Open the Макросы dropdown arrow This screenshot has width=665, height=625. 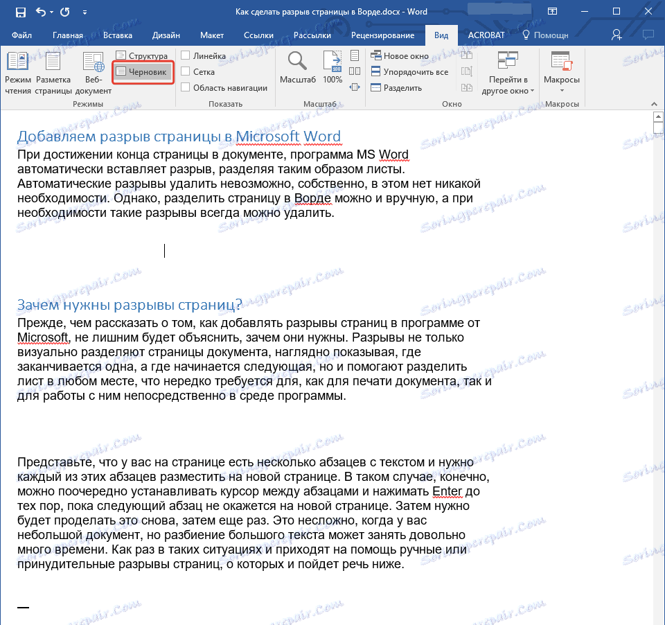561,91
